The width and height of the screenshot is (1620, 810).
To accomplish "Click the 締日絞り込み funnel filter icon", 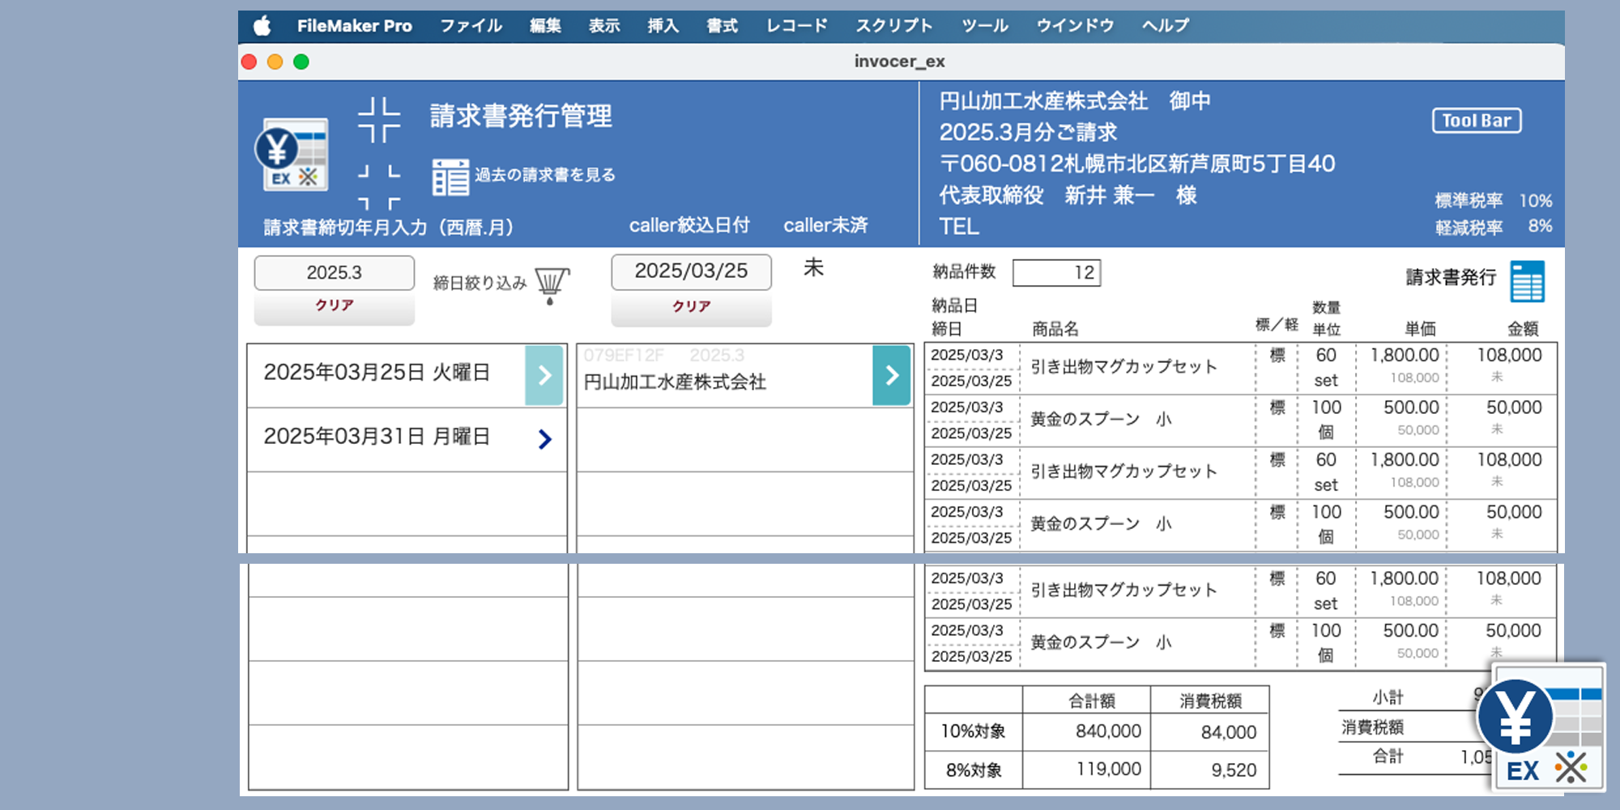I will (552, 285).
